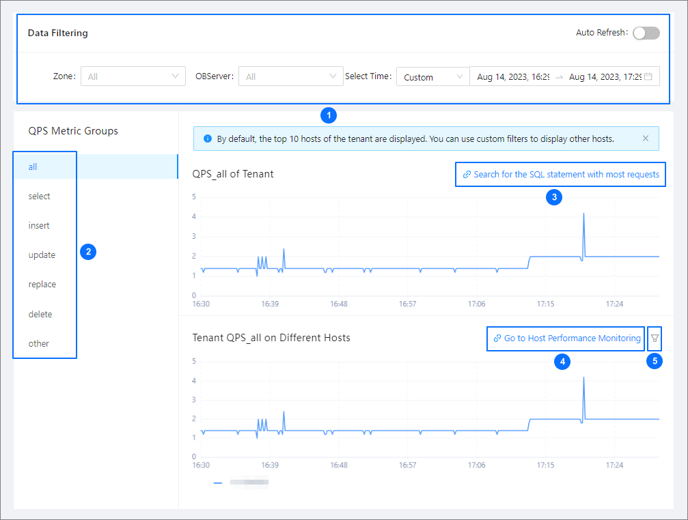Screen dimensions: 688x520
Task: Click the filter funnel icon for hosts chart
Action: tap(655, 338)
